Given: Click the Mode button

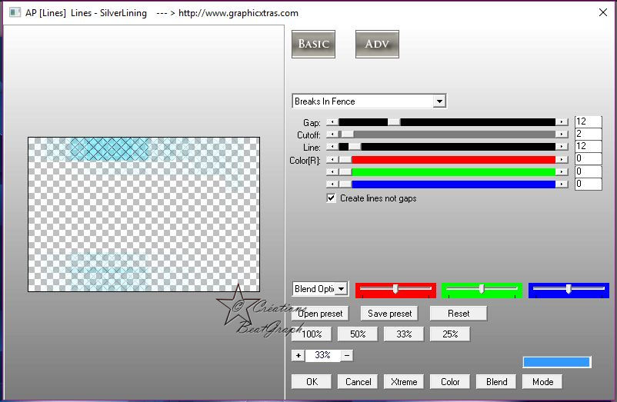Looking at the screenshot, I should tap(542, 381).
